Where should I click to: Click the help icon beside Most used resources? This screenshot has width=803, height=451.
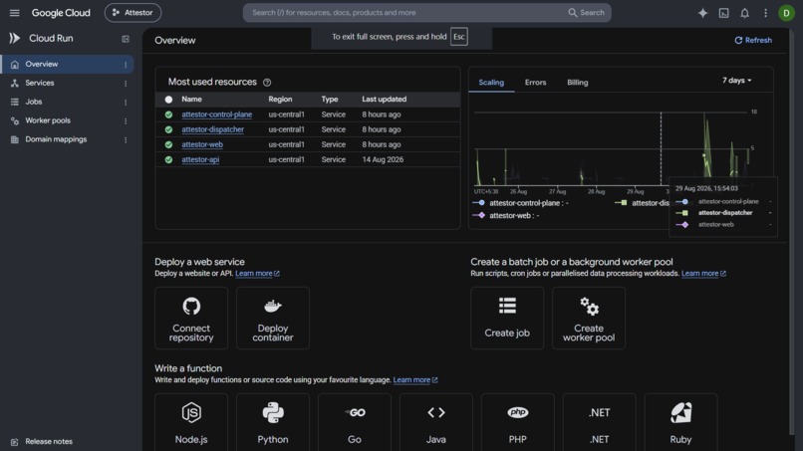click(x=267, y=83)
